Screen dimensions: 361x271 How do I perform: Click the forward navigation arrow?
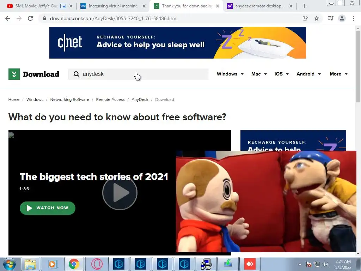19,18
